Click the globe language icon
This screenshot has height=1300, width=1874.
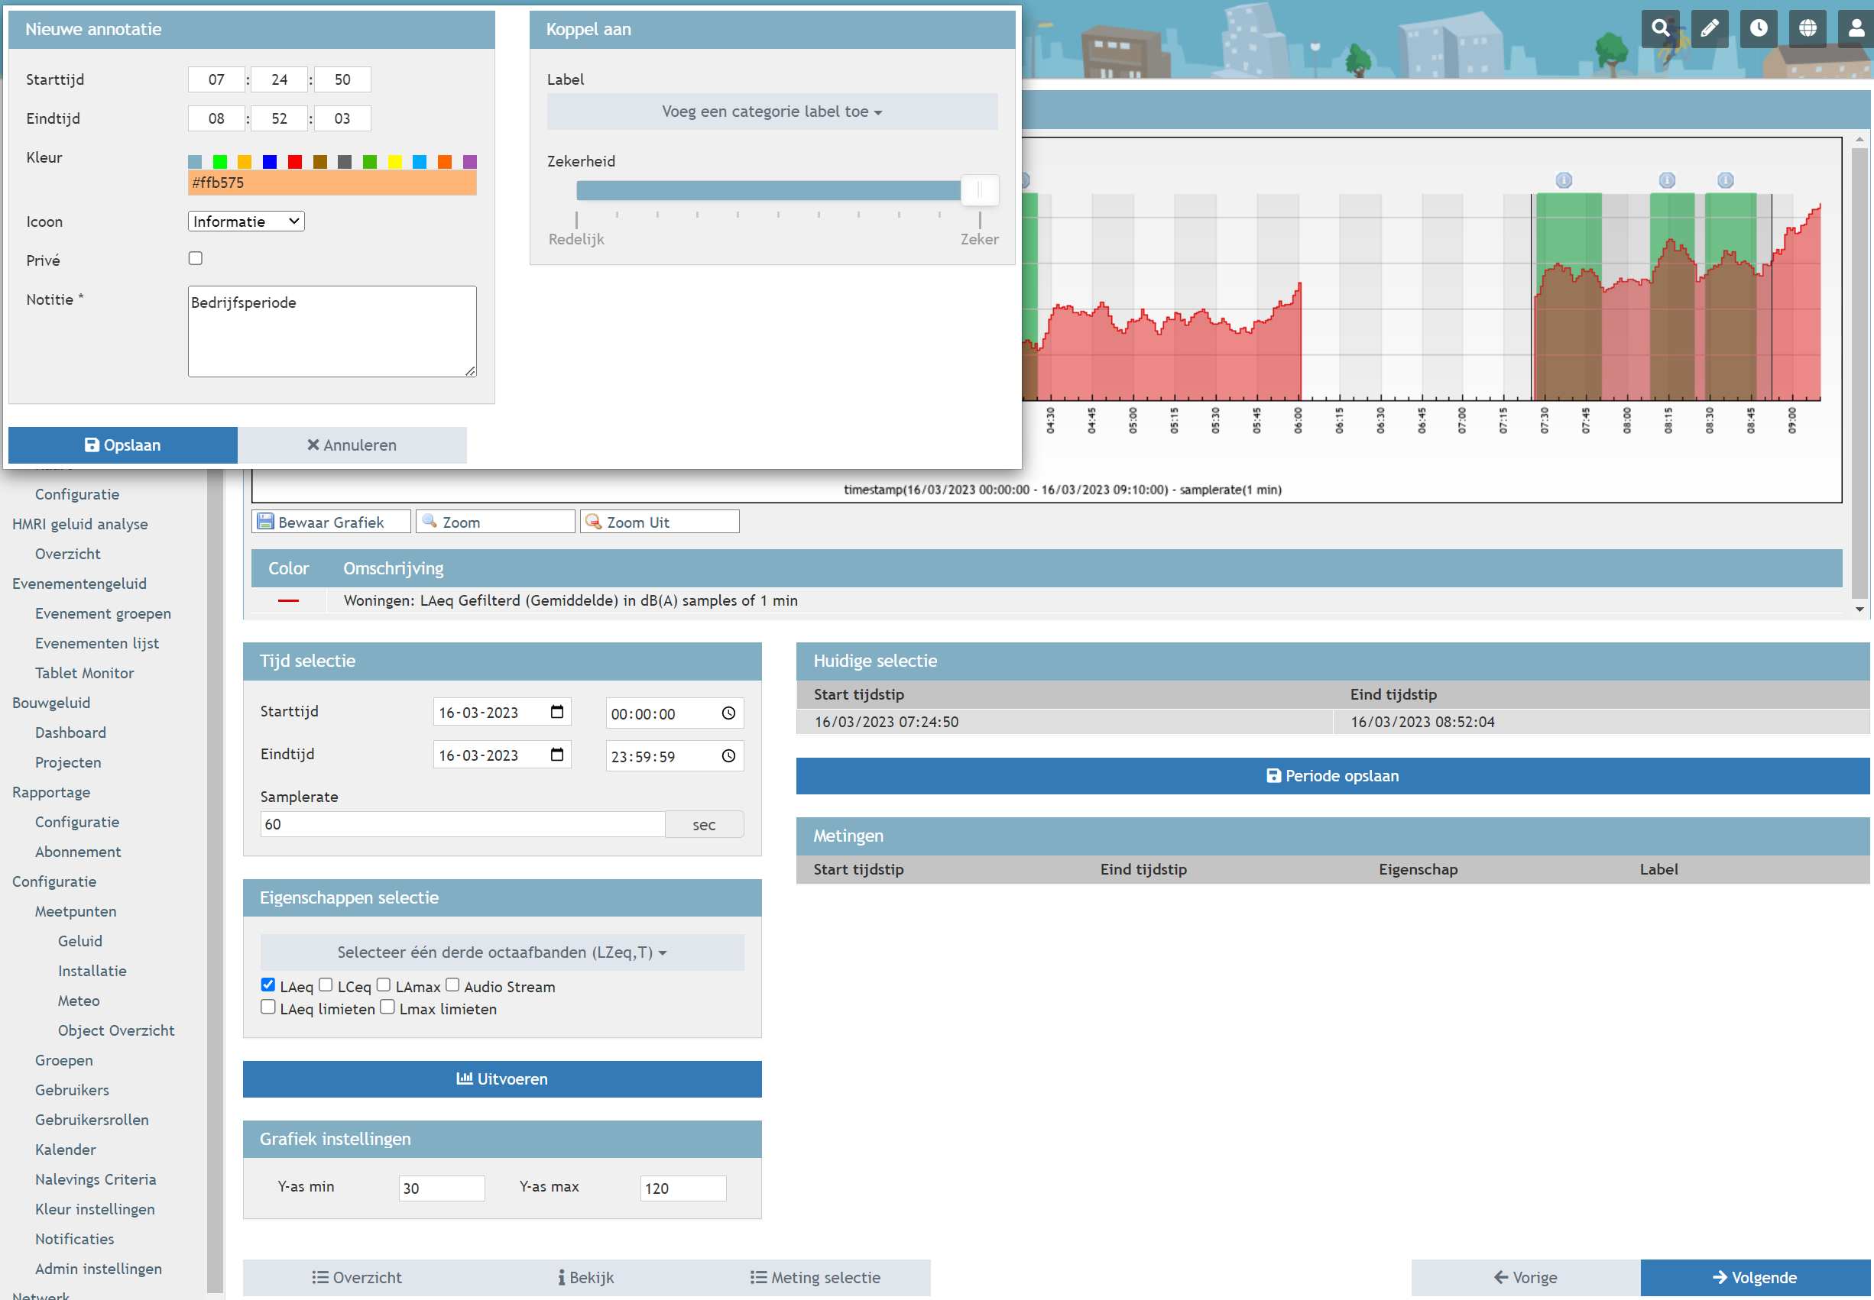(x=1808, y=28)
